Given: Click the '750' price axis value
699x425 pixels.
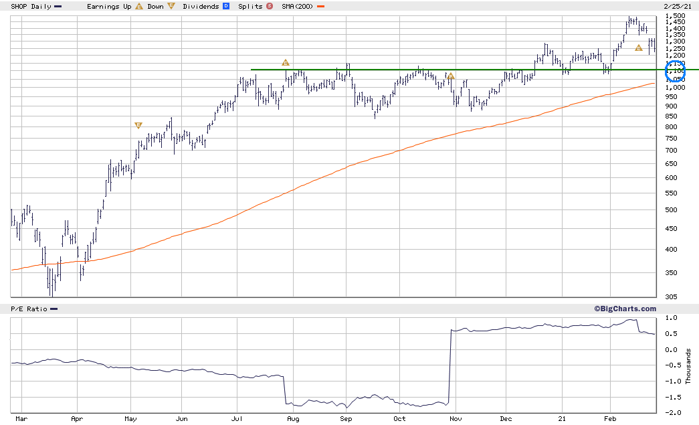Looking at the screenshot, I should coord(671,139).
